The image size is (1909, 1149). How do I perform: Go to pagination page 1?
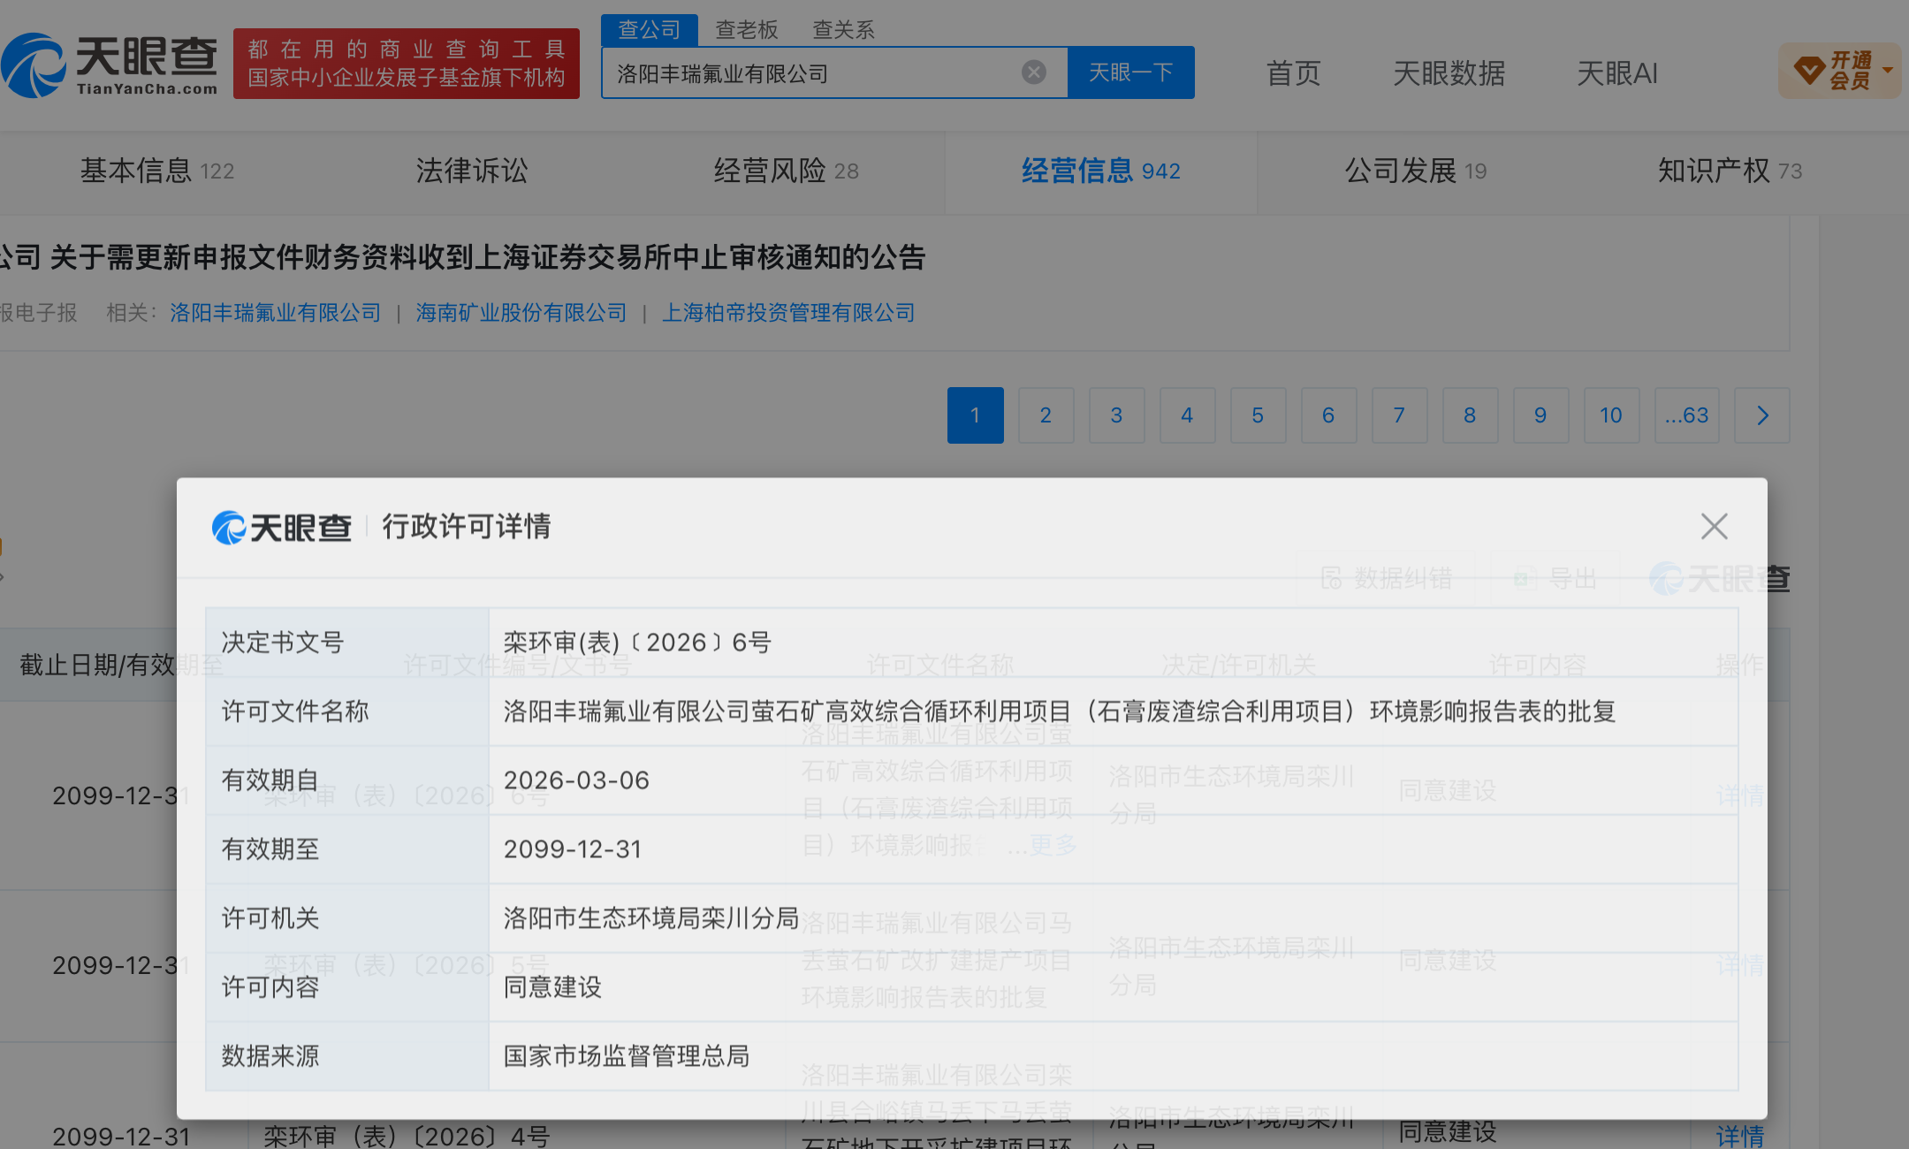(975, 415)
